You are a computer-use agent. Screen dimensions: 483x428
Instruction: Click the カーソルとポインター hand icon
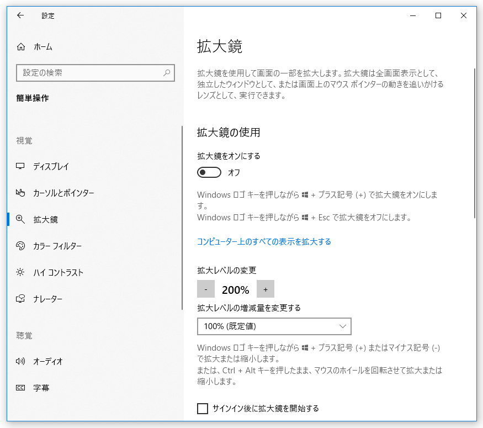tap(20, 193)
